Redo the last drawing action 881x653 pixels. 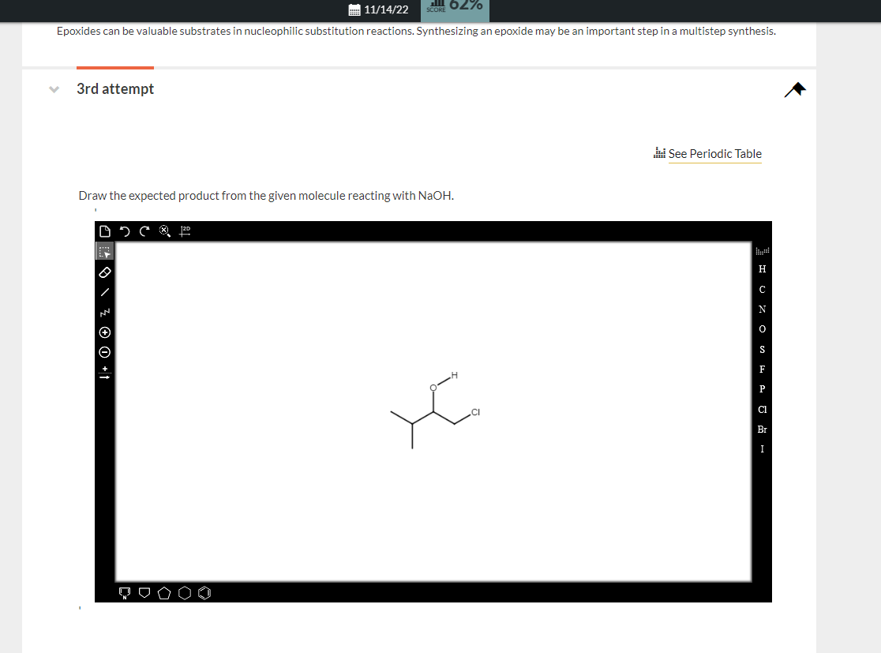143,231
